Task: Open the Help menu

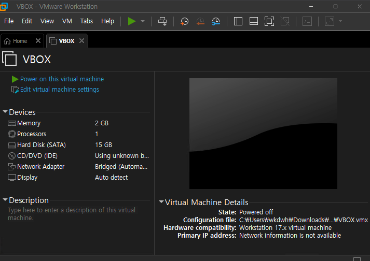Action: click(107, 21)
